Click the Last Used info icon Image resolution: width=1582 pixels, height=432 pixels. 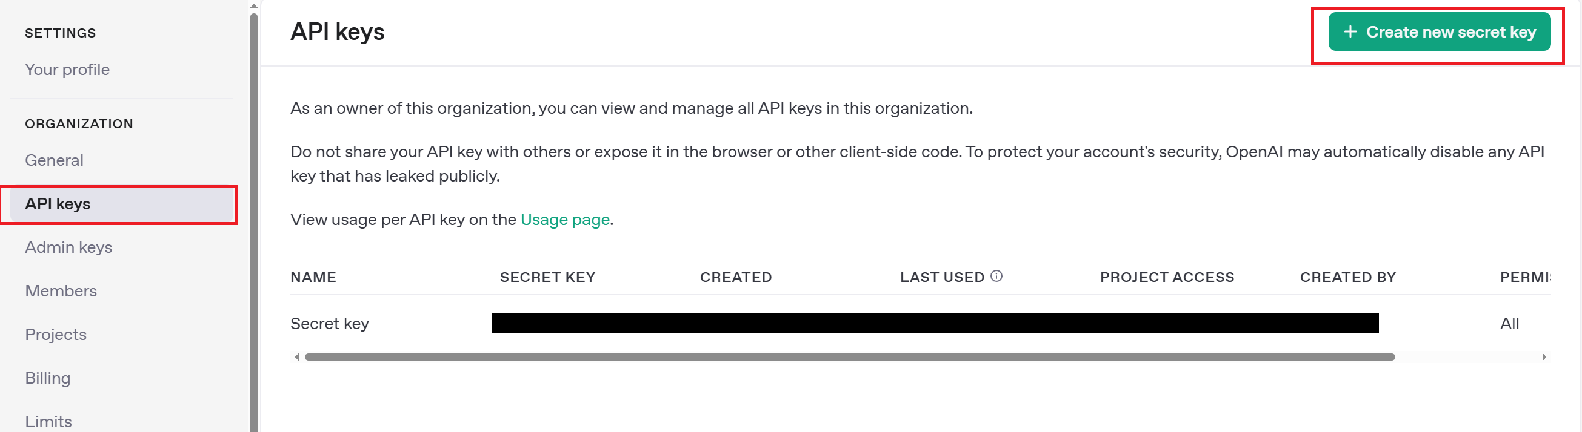tap(996, 277)
